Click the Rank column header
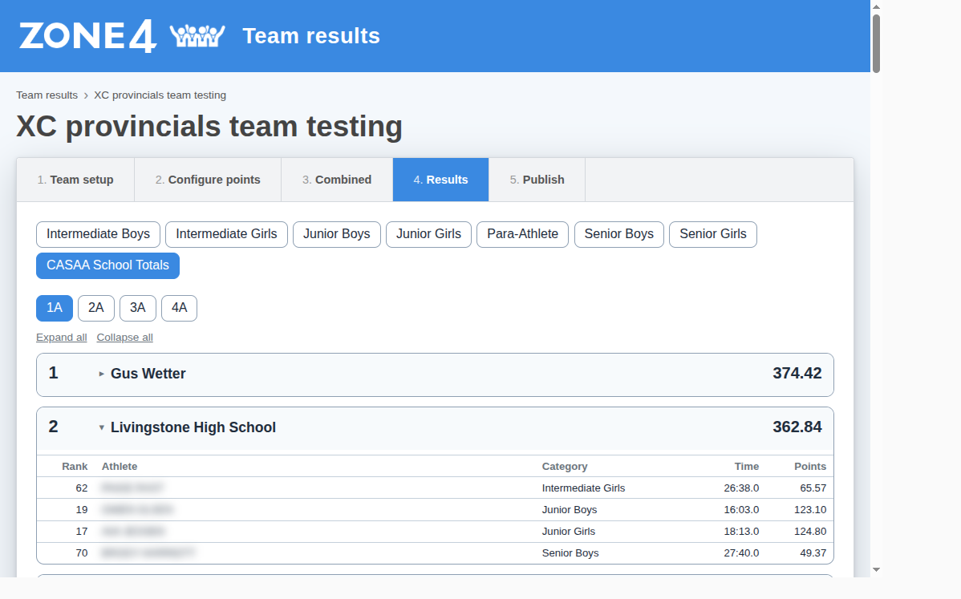 (x=75, y=467)
